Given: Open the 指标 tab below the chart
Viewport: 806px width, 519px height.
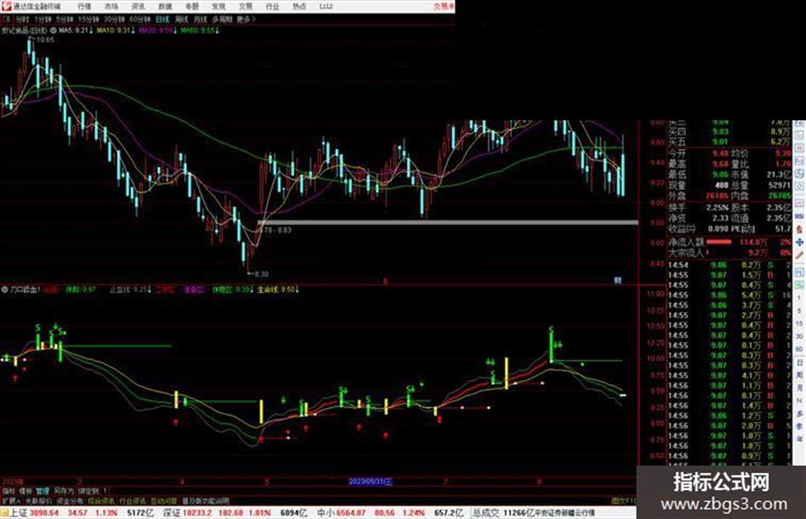Looking at the screenshot, I should click(9, 491).
